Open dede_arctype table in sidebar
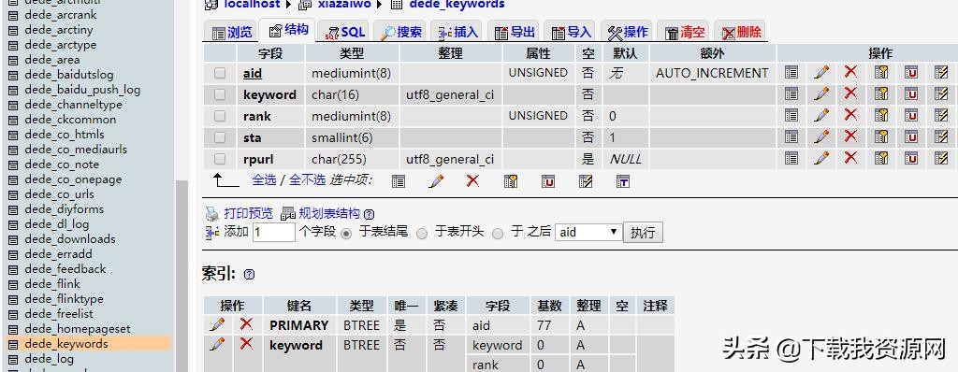 61,45
